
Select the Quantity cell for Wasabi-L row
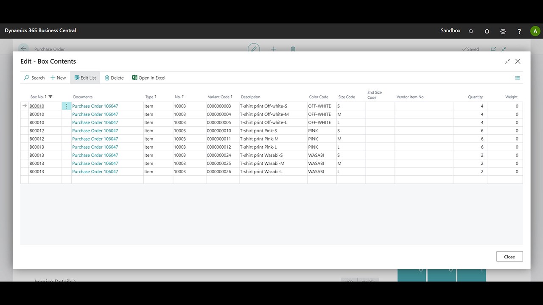point(470,172)
